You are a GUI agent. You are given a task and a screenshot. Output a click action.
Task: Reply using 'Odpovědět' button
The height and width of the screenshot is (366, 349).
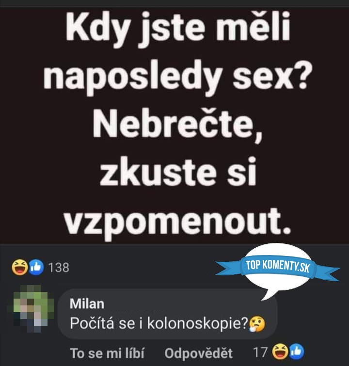198,353
